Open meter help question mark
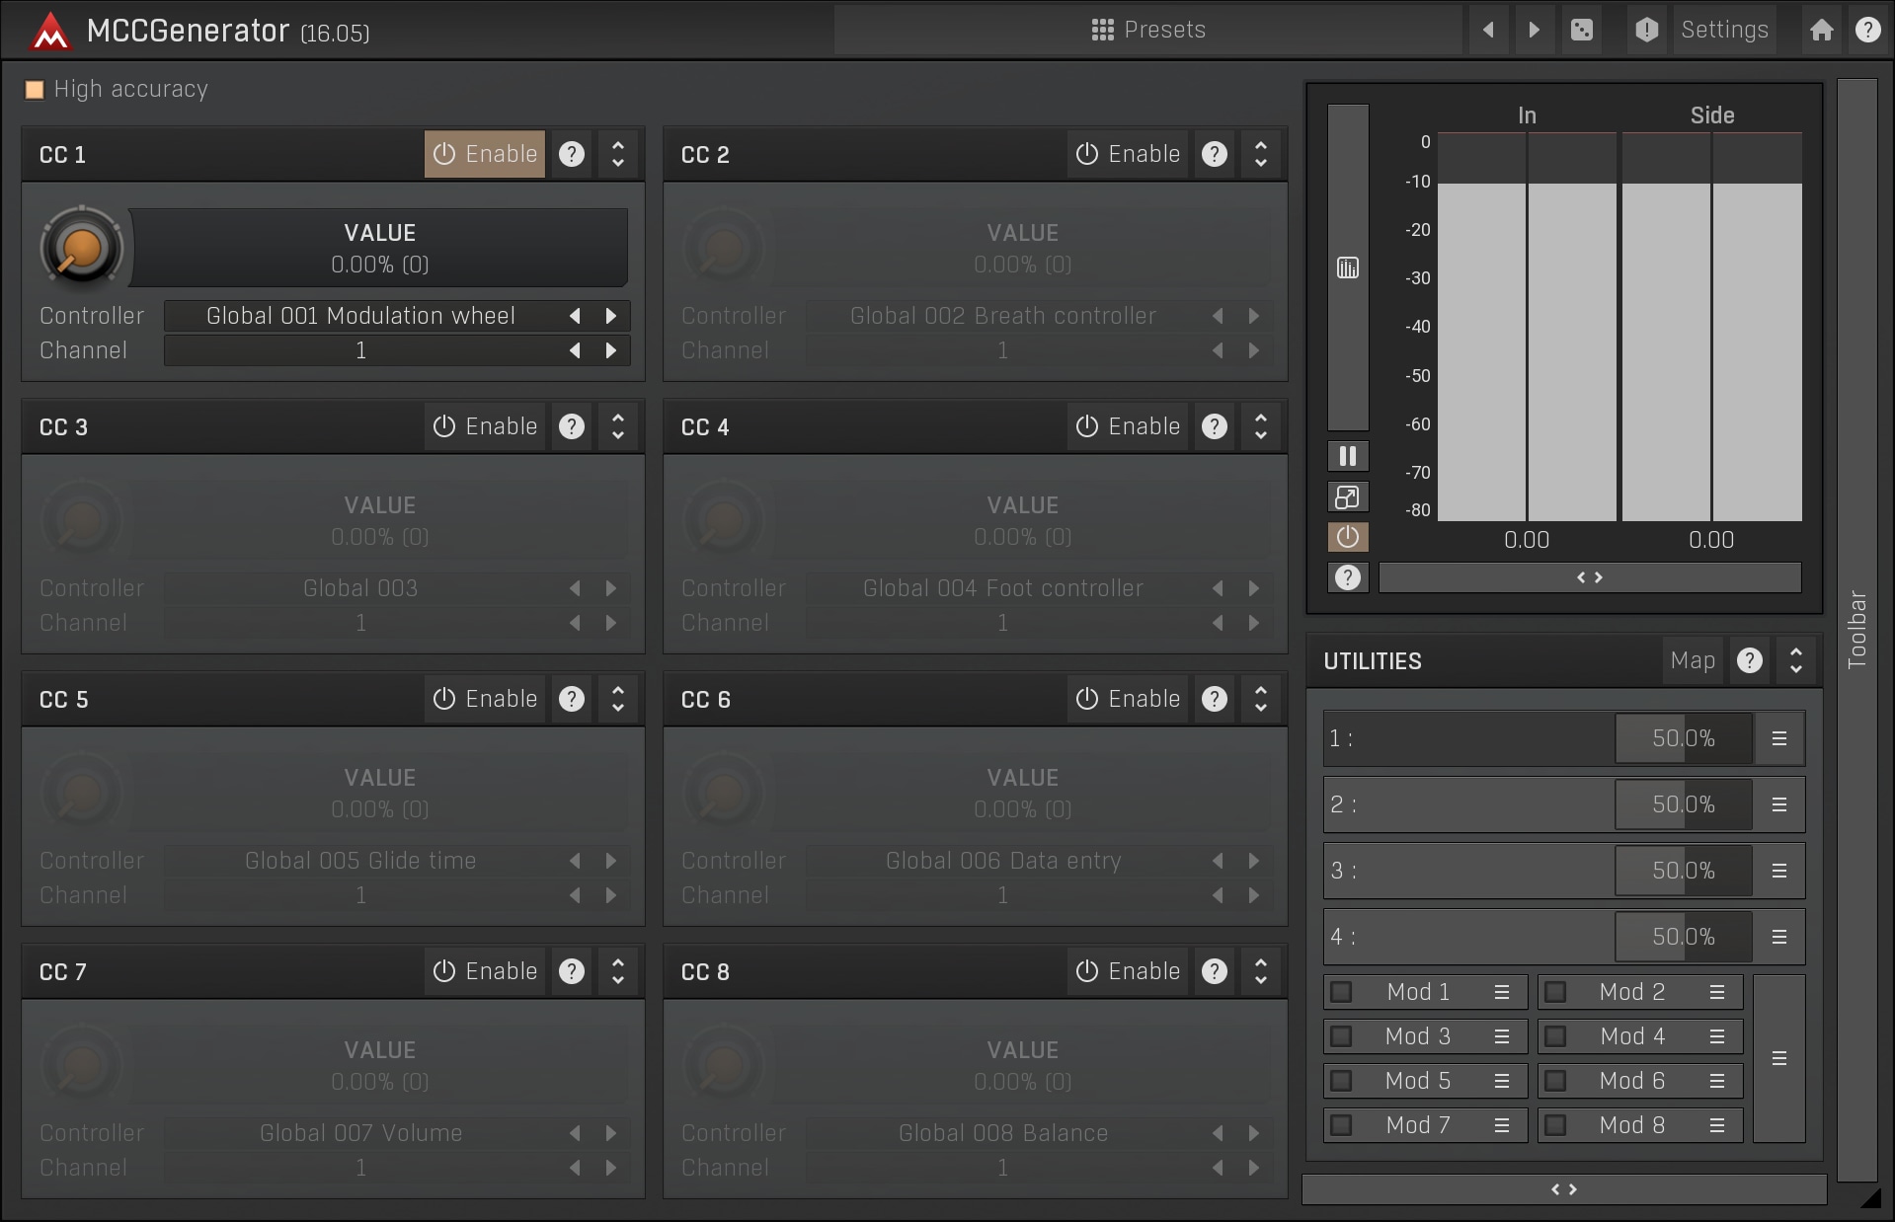Viewport: 1895px width, 1222px height. (x=1348, y=577)
